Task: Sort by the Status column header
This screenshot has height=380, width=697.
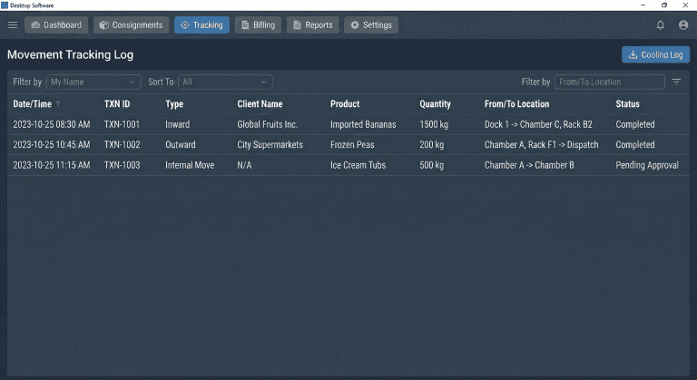Action: 627,104
